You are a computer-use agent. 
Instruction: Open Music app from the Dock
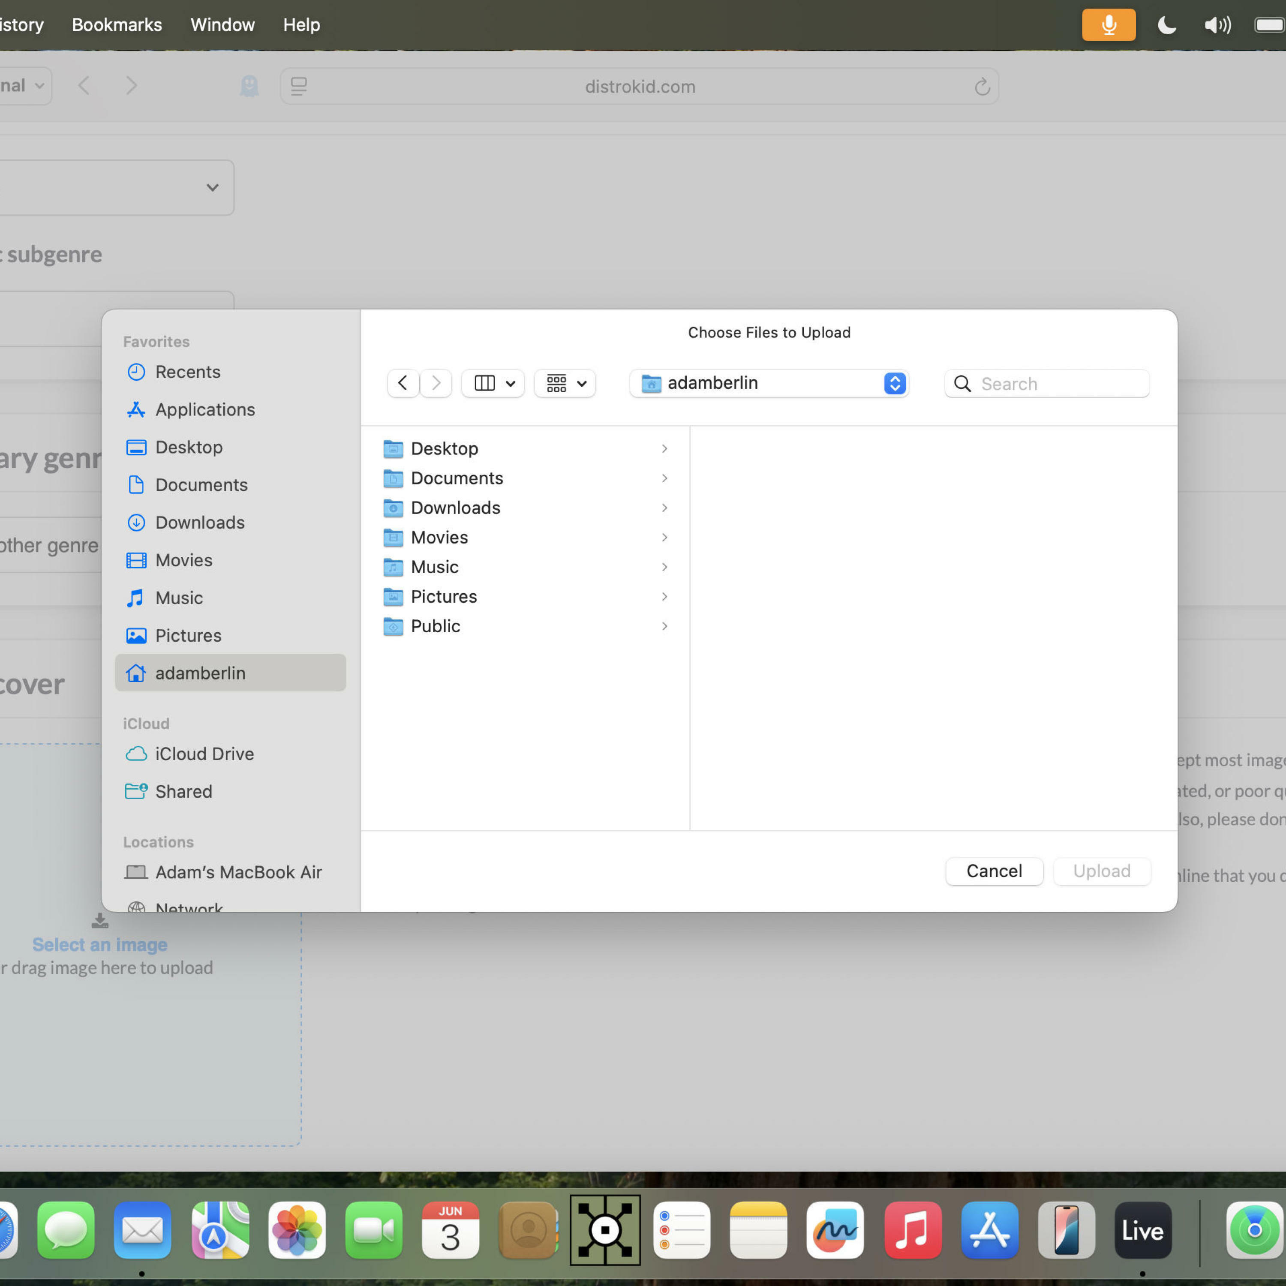913,1230
